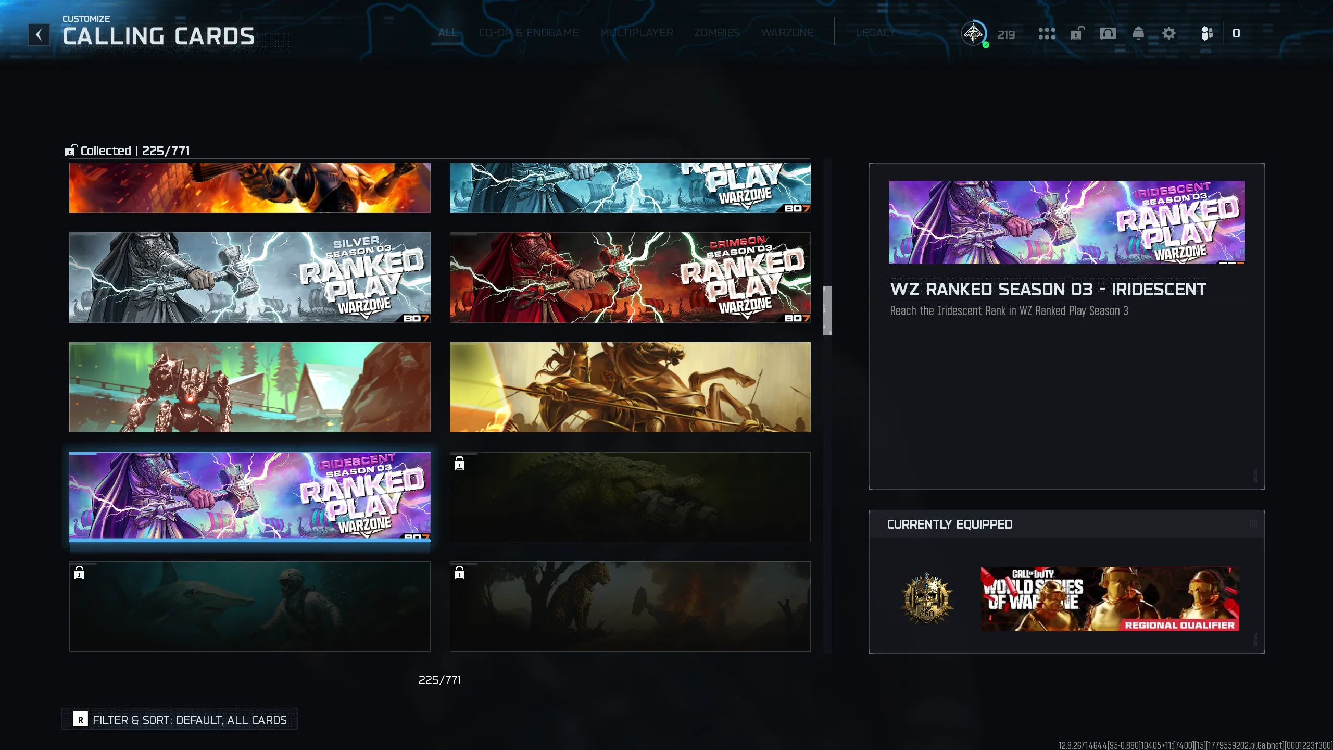Open the Multiplayer tab
The height and width of the screenshot is (750, 1333).
click(x=636, y=33)
